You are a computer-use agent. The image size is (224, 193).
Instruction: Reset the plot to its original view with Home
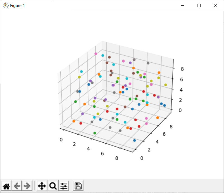click(6, 186)
